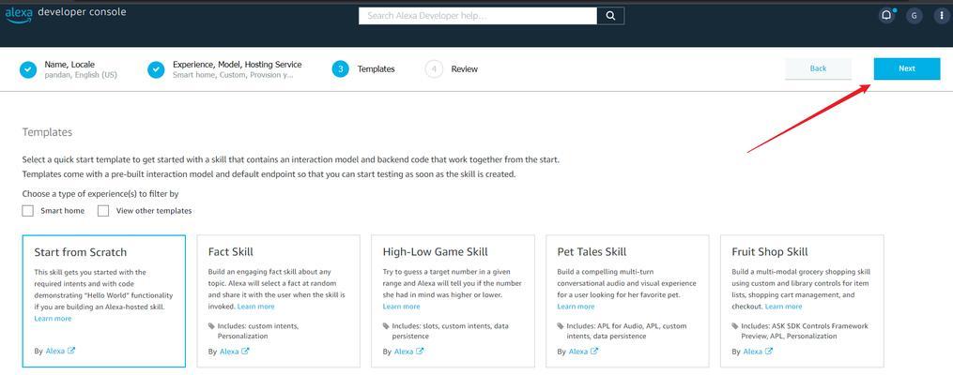
Task: Click the 'Smart home, Custom, Provision y...' subtitle
Action: point(233,75)
